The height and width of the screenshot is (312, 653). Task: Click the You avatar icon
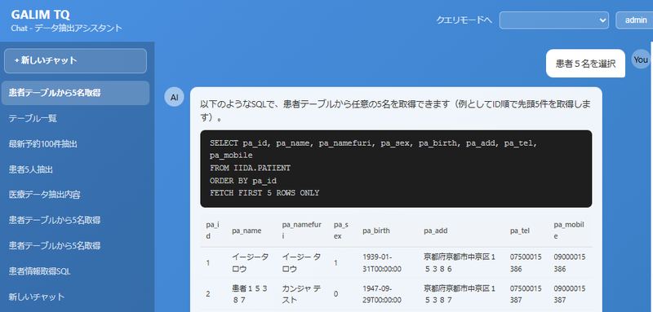pos(641,59)
